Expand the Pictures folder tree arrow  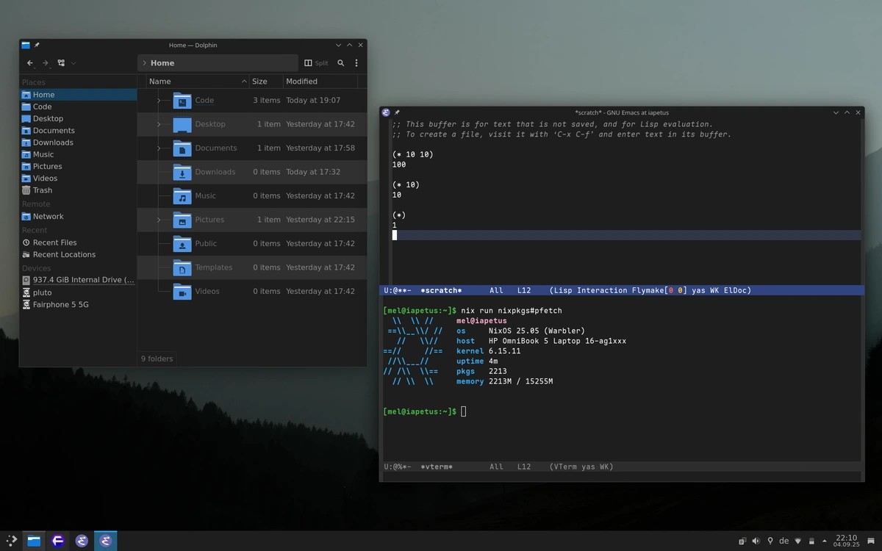(x=159, y=220)
